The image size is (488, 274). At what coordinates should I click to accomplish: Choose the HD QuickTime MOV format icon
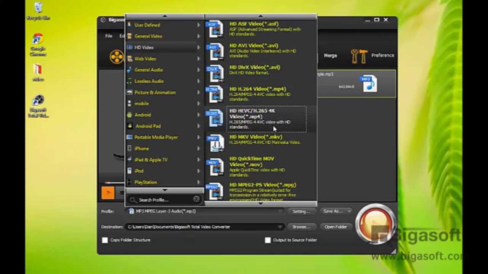[x=215, y=167]
